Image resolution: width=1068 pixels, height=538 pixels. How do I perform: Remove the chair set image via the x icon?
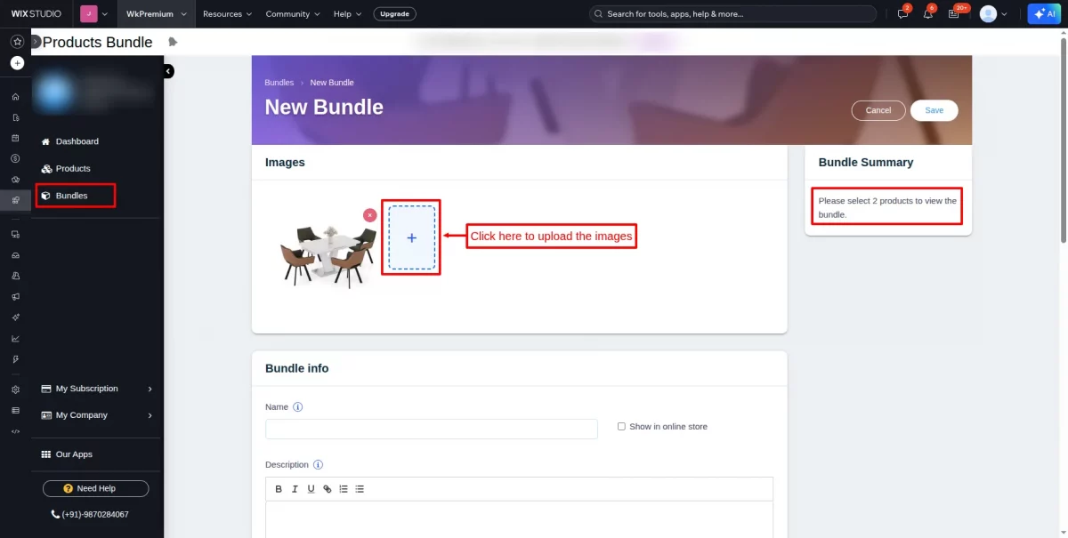[x=369, y=214]
